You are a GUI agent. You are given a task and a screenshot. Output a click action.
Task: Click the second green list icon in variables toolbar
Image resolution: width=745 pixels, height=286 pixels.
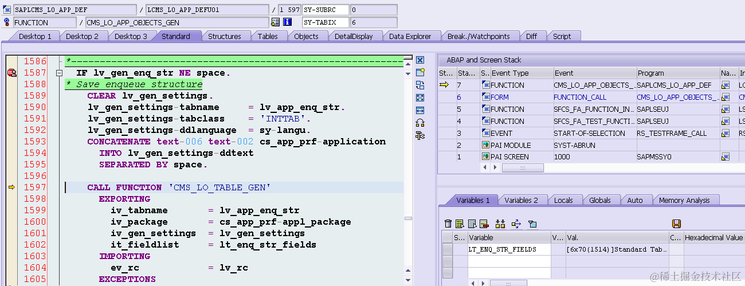[459, 224]
